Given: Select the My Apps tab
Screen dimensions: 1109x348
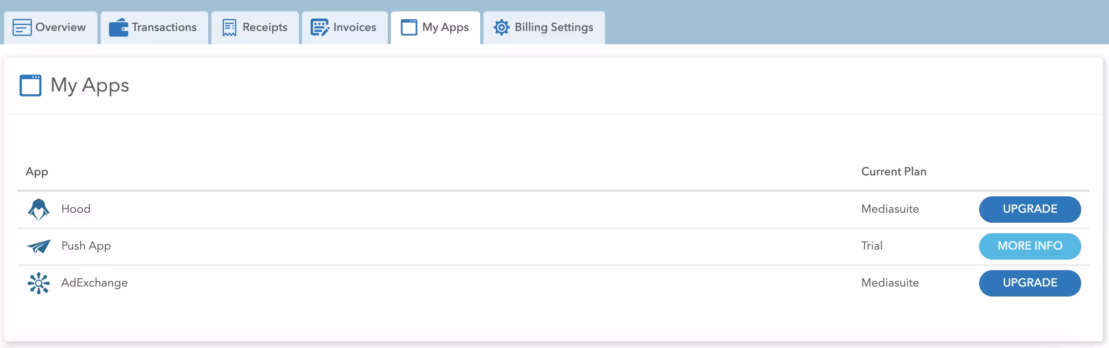Looking at the screenshot, I should click(x=435, y=27).
